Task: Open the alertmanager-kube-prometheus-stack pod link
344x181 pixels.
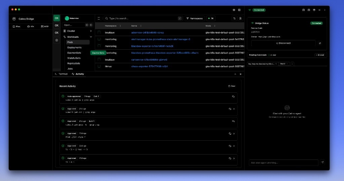Action: click(161, 39)
